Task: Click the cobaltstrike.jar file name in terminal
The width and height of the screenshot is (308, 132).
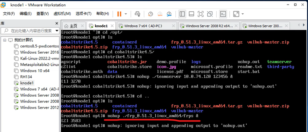Action: click(x=127, y=62)
